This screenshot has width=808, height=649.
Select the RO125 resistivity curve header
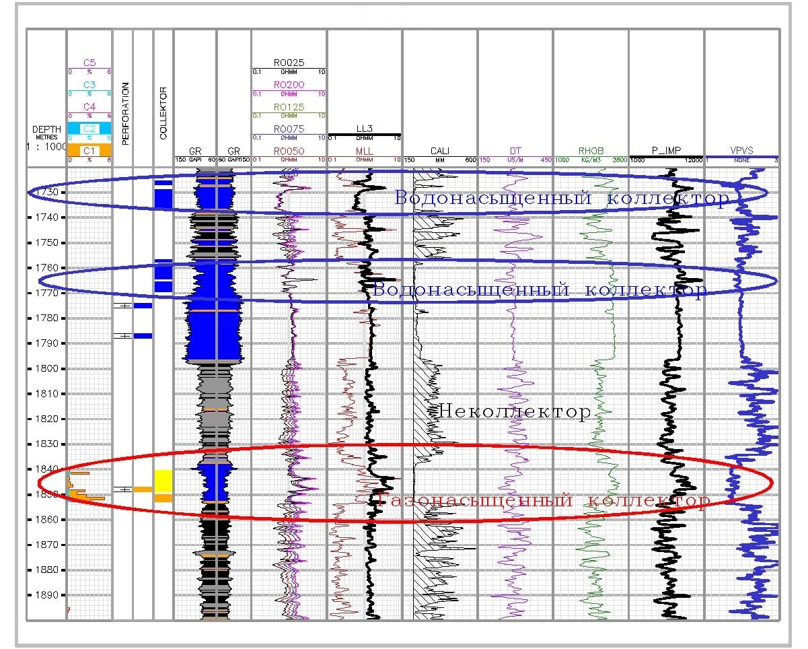click(289, 107)
